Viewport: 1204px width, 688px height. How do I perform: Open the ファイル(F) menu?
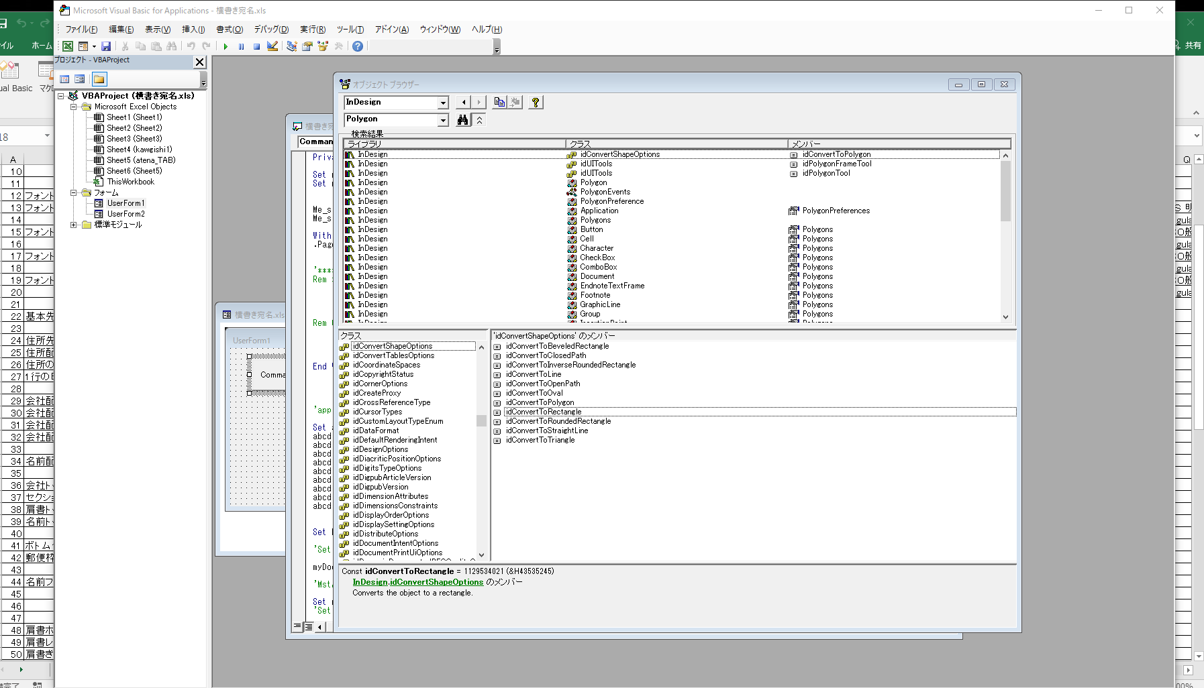click(x=81, y=30)
